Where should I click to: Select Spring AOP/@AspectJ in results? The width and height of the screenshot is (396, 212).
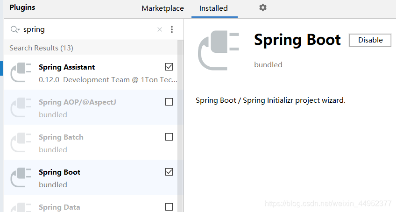[91, 107]
